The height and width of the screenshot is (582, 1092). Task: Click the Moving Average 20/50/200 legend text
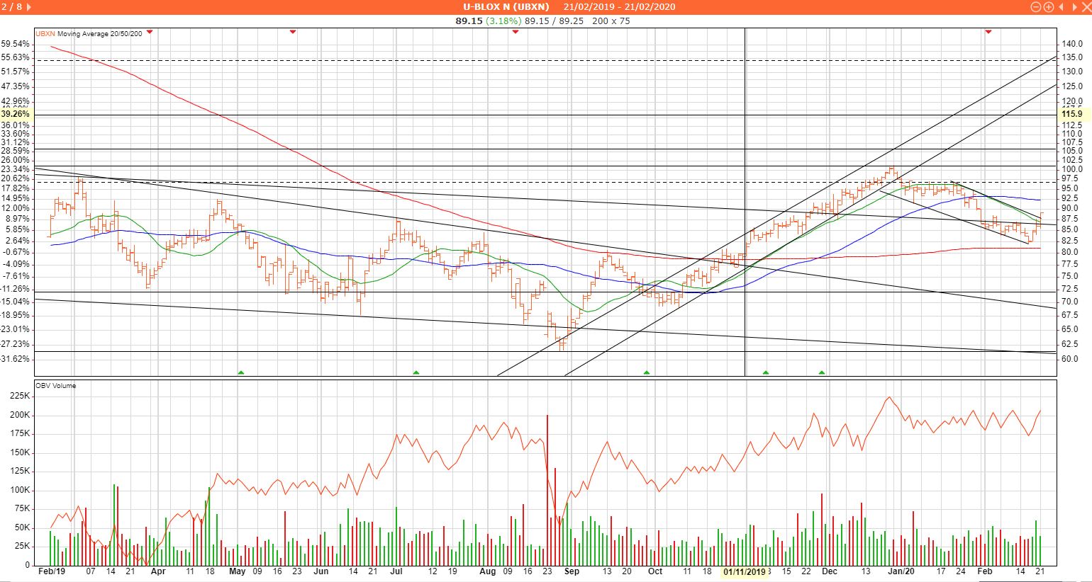100,33
